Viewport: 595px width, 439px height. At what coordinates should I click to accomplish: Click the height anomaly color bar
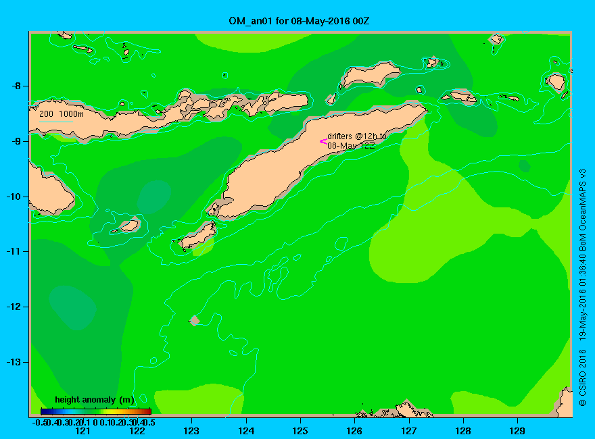[x=96, y=411]
